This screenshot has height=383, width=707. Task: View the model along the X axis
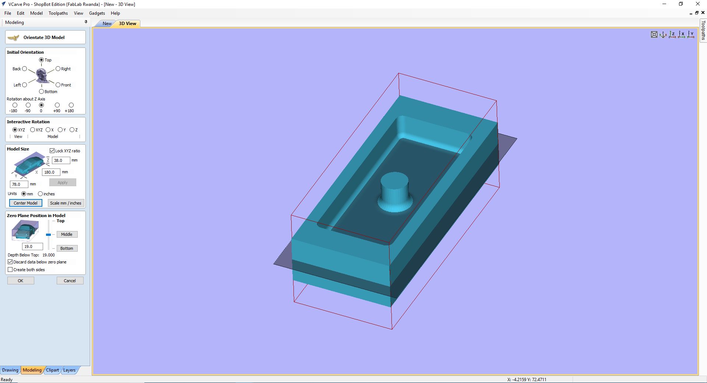pos(682,35)
